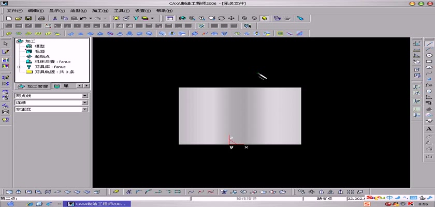Print using the printer icon
This screenshot has width=435, height=207.
pos(41,18)
